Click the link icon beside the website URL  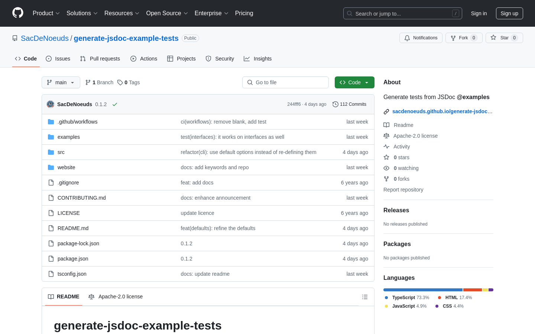386,111
